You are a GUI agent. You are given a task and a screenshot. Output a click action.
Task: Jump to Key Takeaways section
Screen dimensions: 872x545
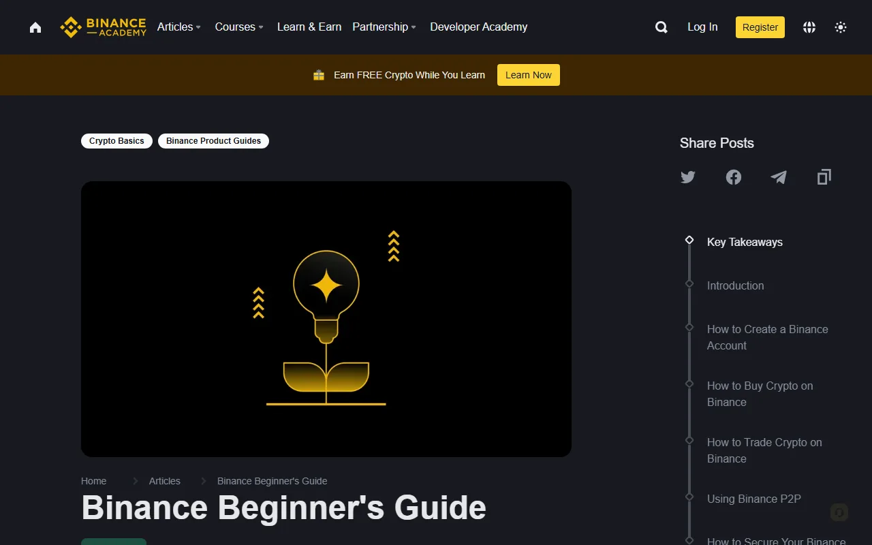click(745, 243)
